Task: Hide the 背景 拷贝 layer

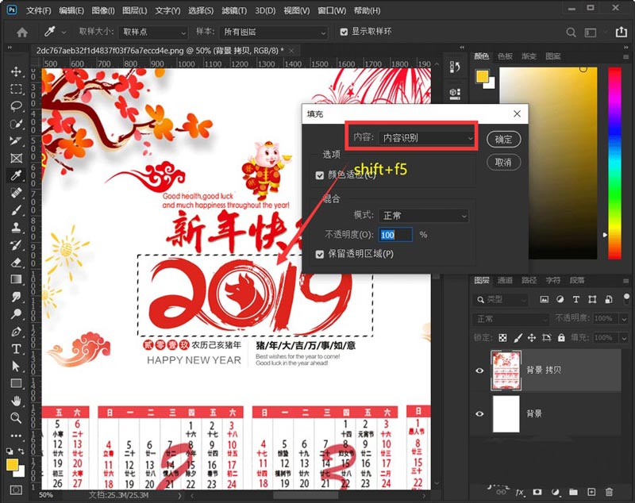Action: pyautogui.click(x=480, y=371)
